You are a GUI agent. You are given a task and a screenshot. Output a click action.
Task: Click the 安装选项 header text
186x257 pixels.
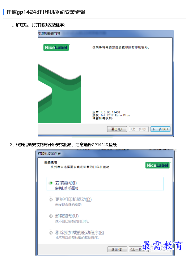[x=51, y=162]
